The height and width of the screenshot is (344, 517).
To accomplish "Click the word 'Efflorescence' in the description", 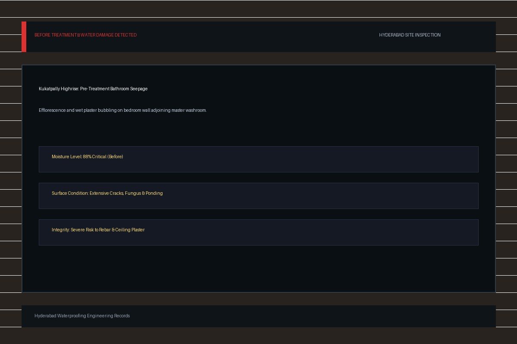I will click(x=52, y=110).
